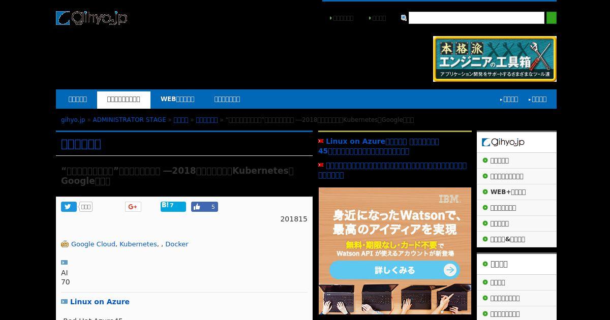
Task: Focus the header search input field
Action: pyautogui.click(x=476, y=18)
